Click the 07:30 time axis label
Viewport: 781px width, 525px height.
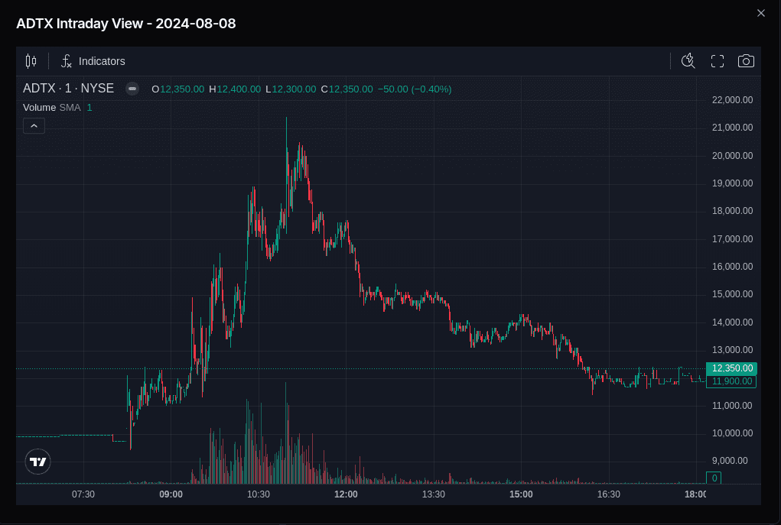83,494
